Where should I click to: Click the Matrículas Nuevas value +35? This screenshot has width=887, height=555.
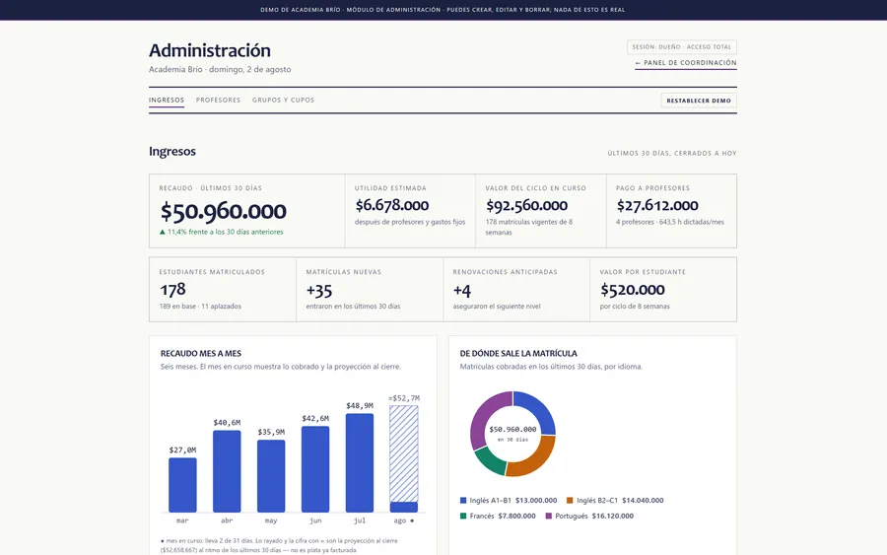(x=319, y=291)
